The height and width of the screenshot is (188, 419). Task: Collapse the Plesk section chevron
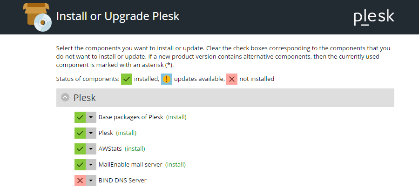[65, 98]
